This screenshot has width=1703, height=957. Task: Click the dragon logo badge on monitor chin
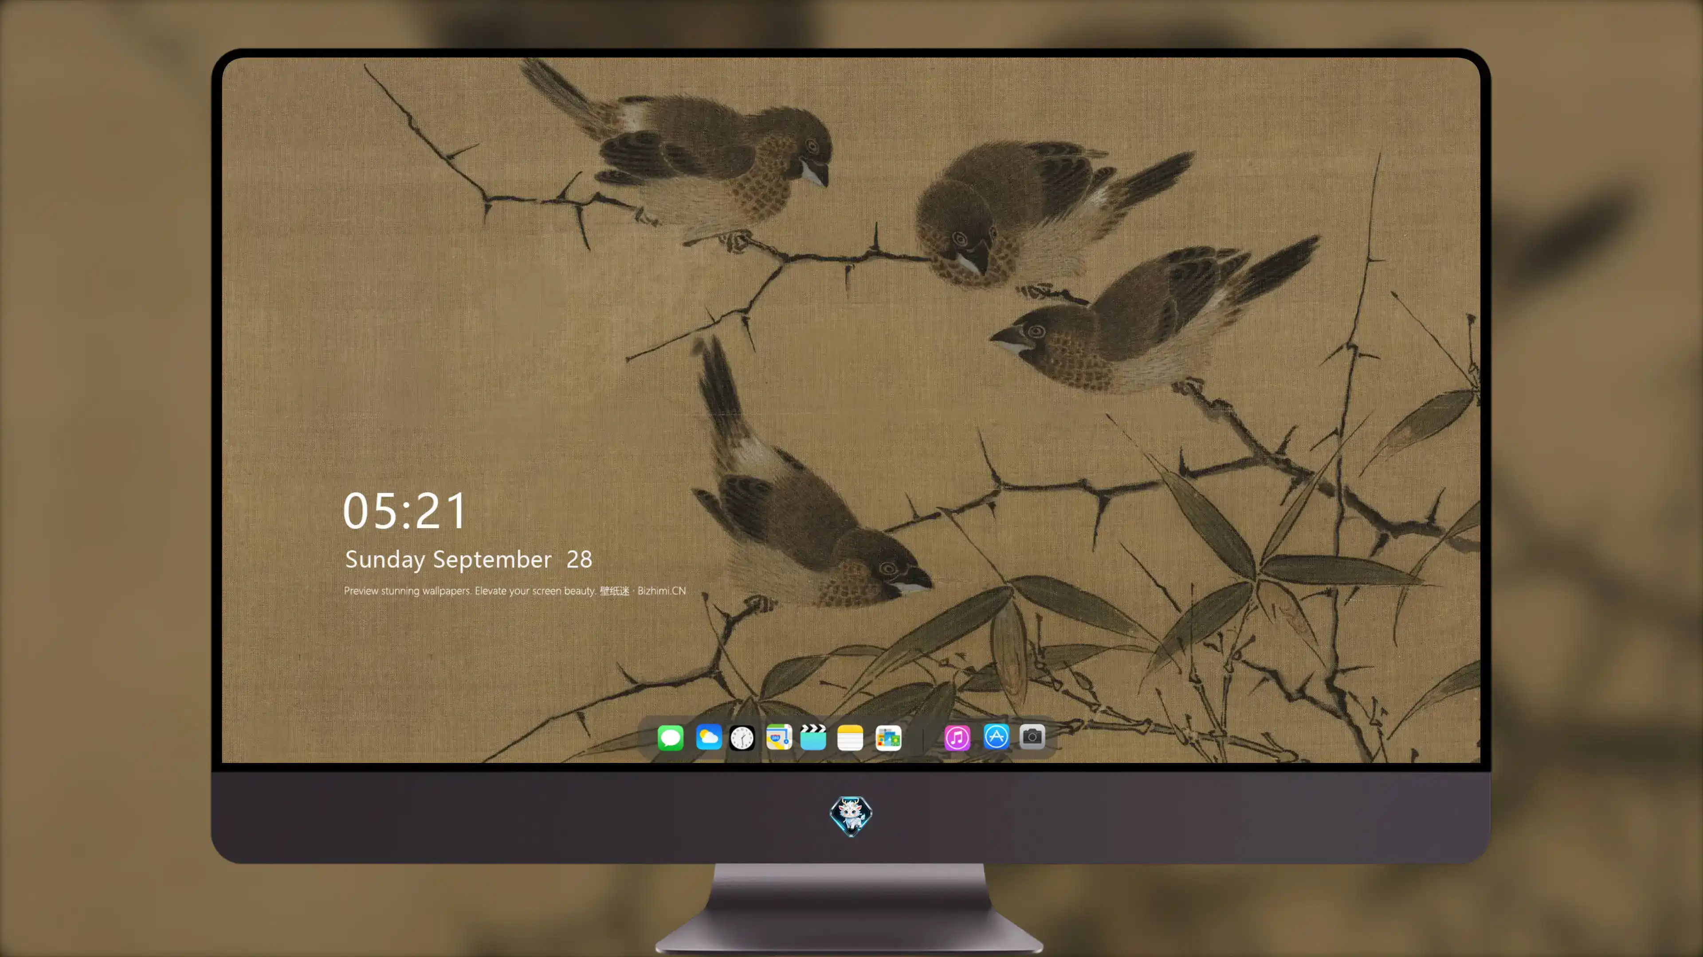pyautogui.click(x=851, y=816)
